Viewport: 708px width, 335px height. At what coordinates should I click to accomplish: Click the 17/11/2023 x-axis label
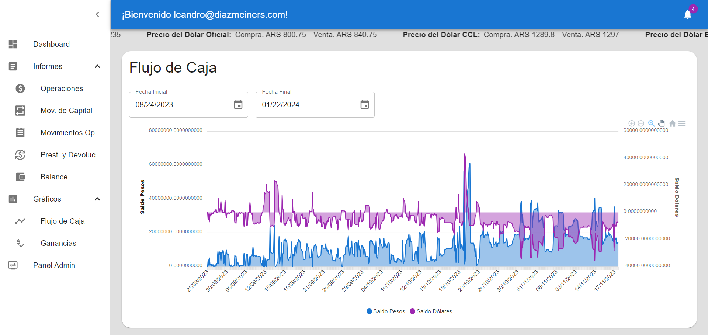point(605,281)
